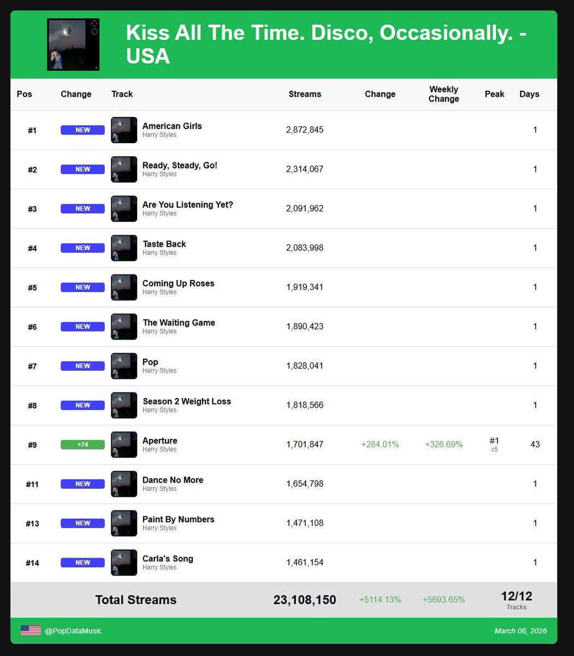Click the Dance No More artwork thumbnail
The width and height of the screenshot is (574, 656).
pyautogui.click(x=123, y=484)
